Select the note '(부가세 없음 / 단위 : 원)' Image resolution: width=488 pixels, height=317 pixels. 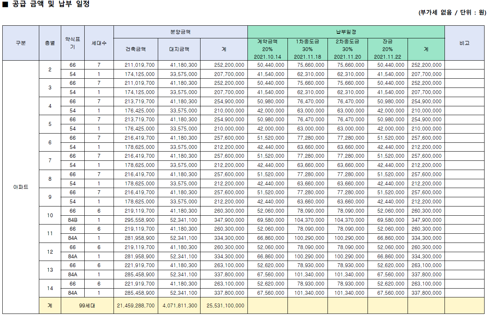point(452,13)
